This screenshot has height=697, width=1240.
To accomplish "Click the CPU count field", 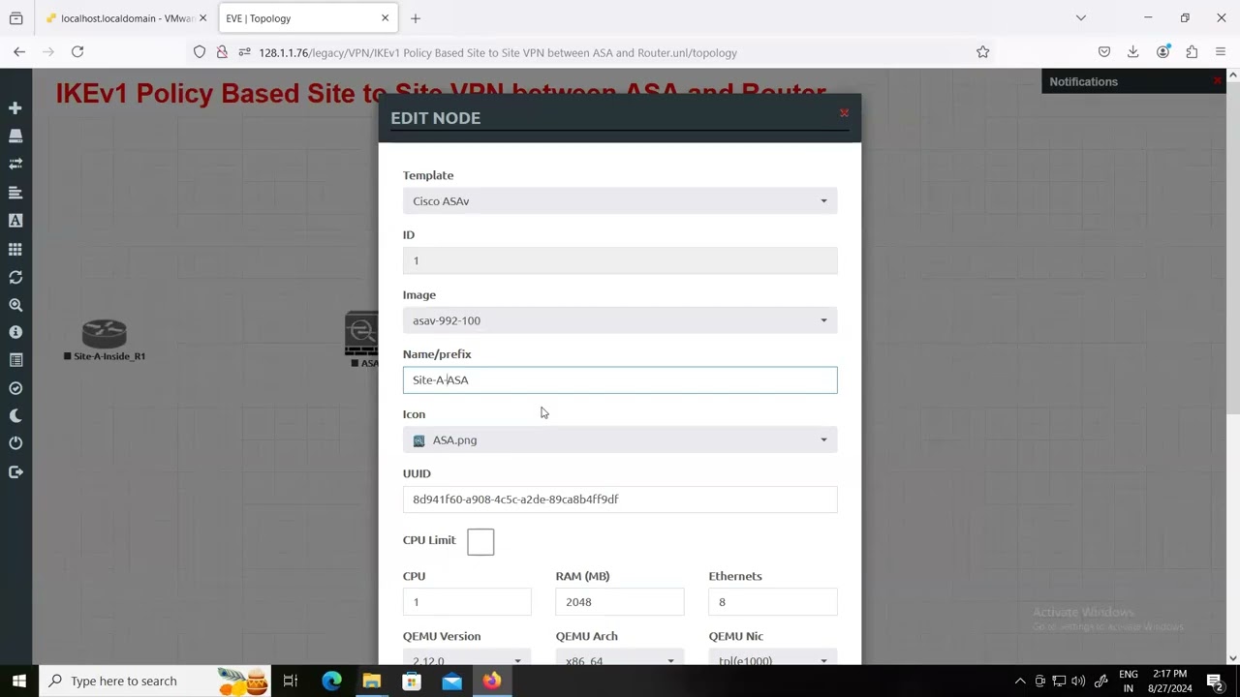I will coord(467,602).
